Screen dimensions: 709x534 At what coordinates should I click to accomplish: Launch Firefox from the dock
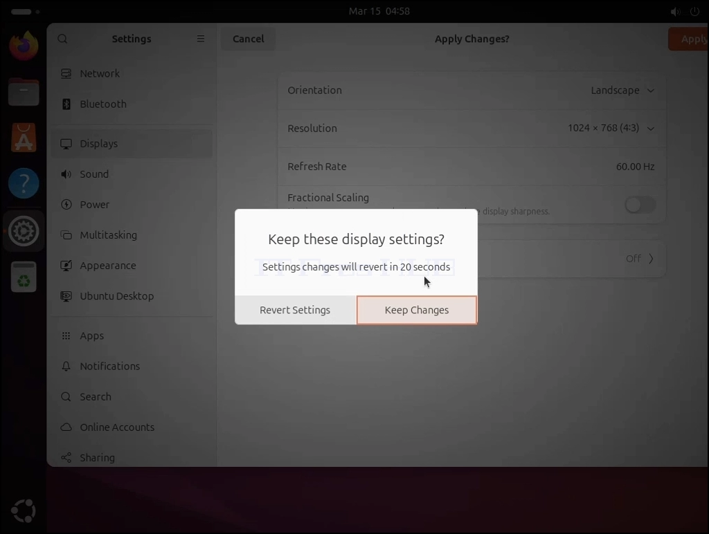pyautogui.click(x=24, y=46)
